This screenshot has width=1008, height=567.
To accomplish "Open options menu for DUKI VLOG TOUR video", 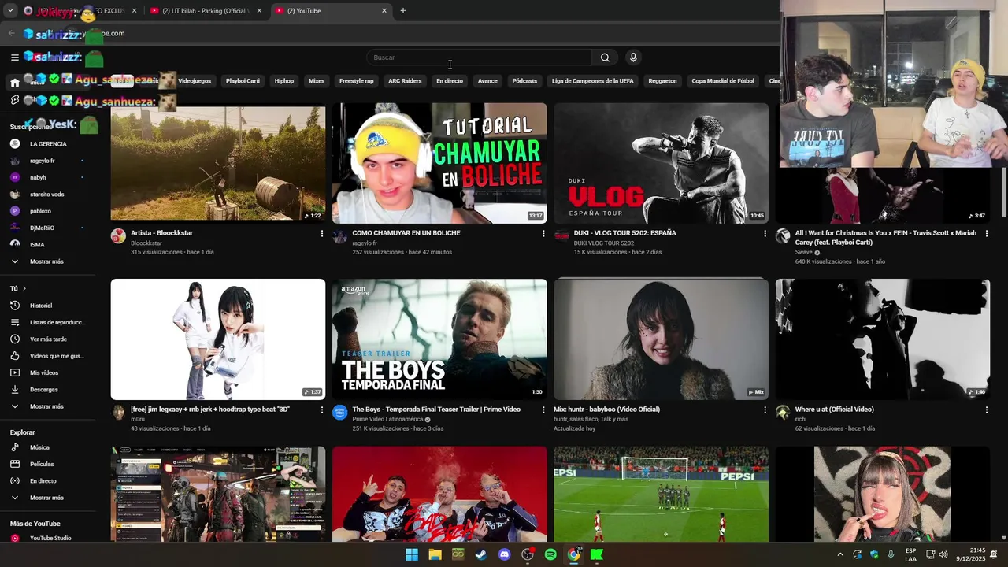I will click(765, 233).
